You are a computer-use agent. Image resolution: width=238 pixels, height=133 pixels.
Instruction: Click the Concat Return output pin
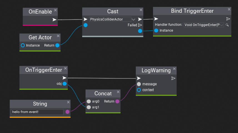tap(117, 101)
